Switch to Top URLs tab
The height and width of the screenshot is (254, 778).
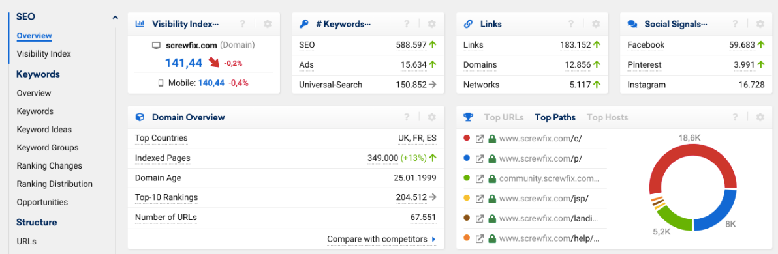(x=504, y=117)
